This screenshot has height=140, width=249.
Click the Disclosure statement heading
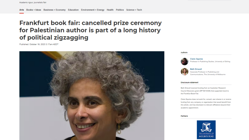[x=190, y=82]
